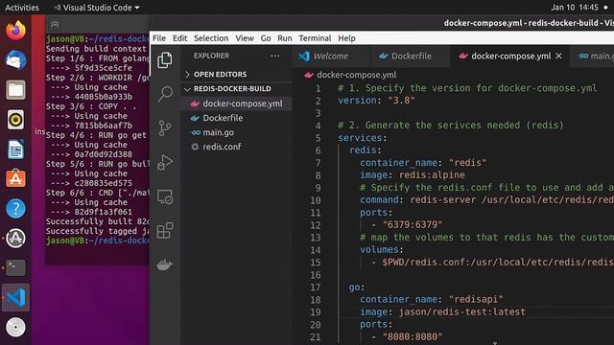
Task: Open the Help app in the dock
Action: (x=15, y=209)
